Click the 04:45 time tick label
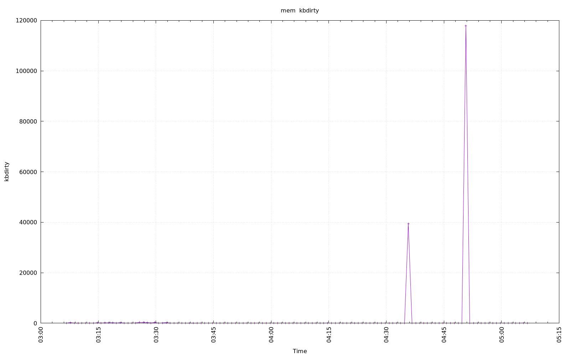570x356 pixels. click(x=444, y=335)
